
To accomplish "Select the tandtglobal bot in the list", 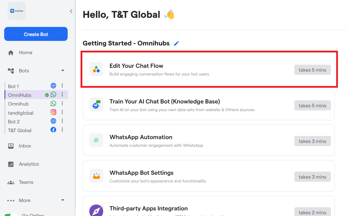I will point(21,113).
